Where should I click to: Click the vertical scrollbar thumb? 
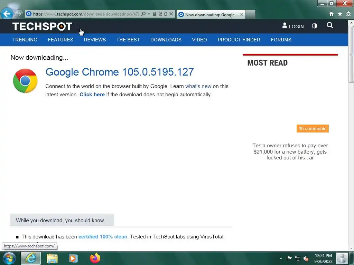click(x=351, y=54)
